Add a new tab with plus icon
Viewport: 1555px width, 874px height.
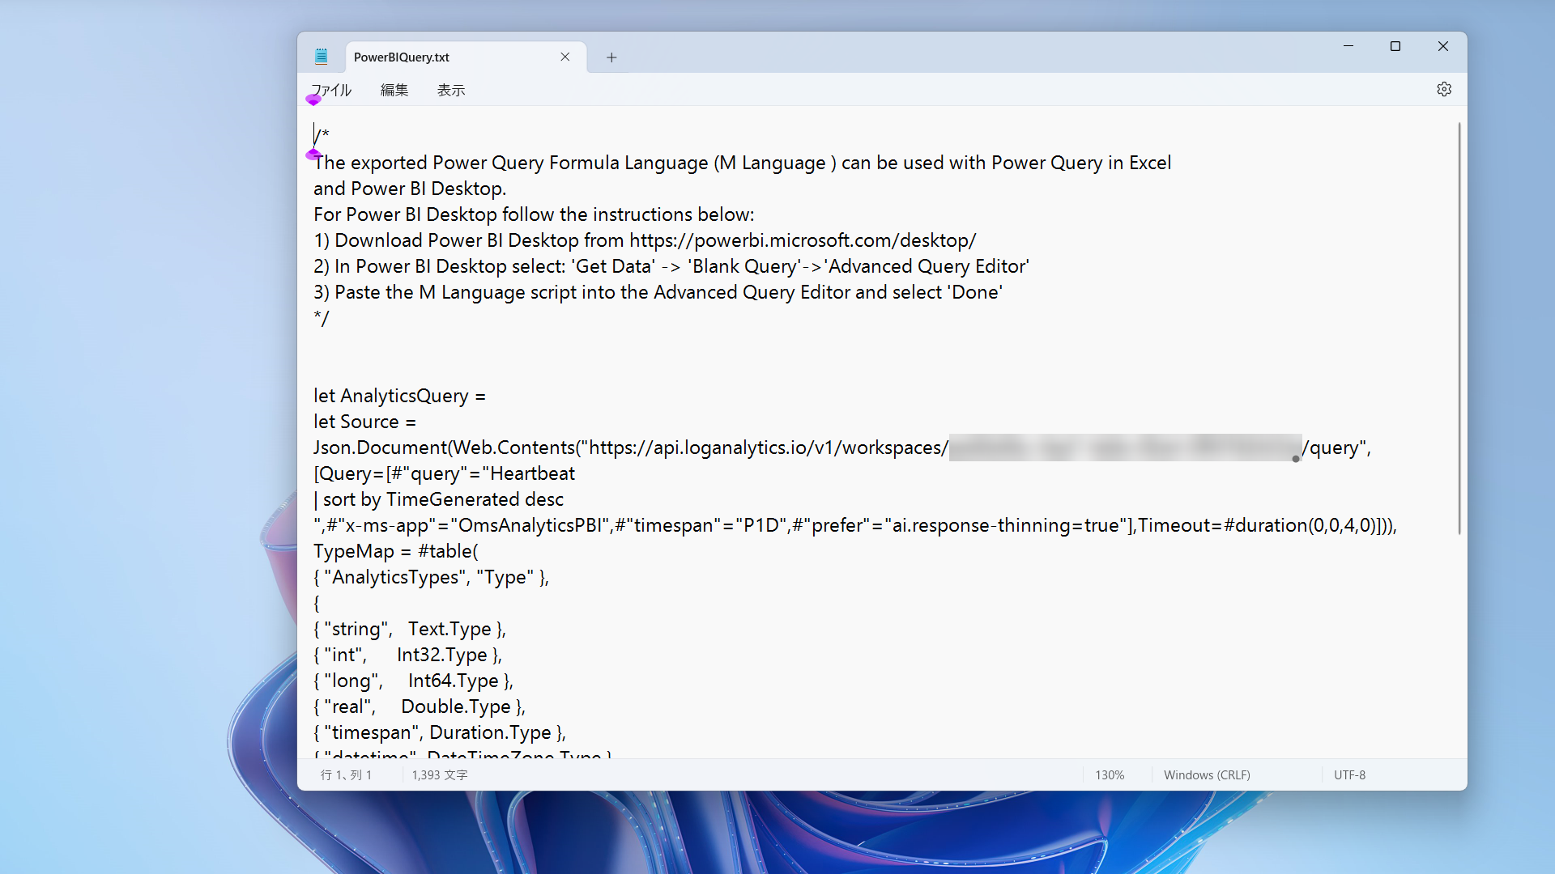coord(611,57)
